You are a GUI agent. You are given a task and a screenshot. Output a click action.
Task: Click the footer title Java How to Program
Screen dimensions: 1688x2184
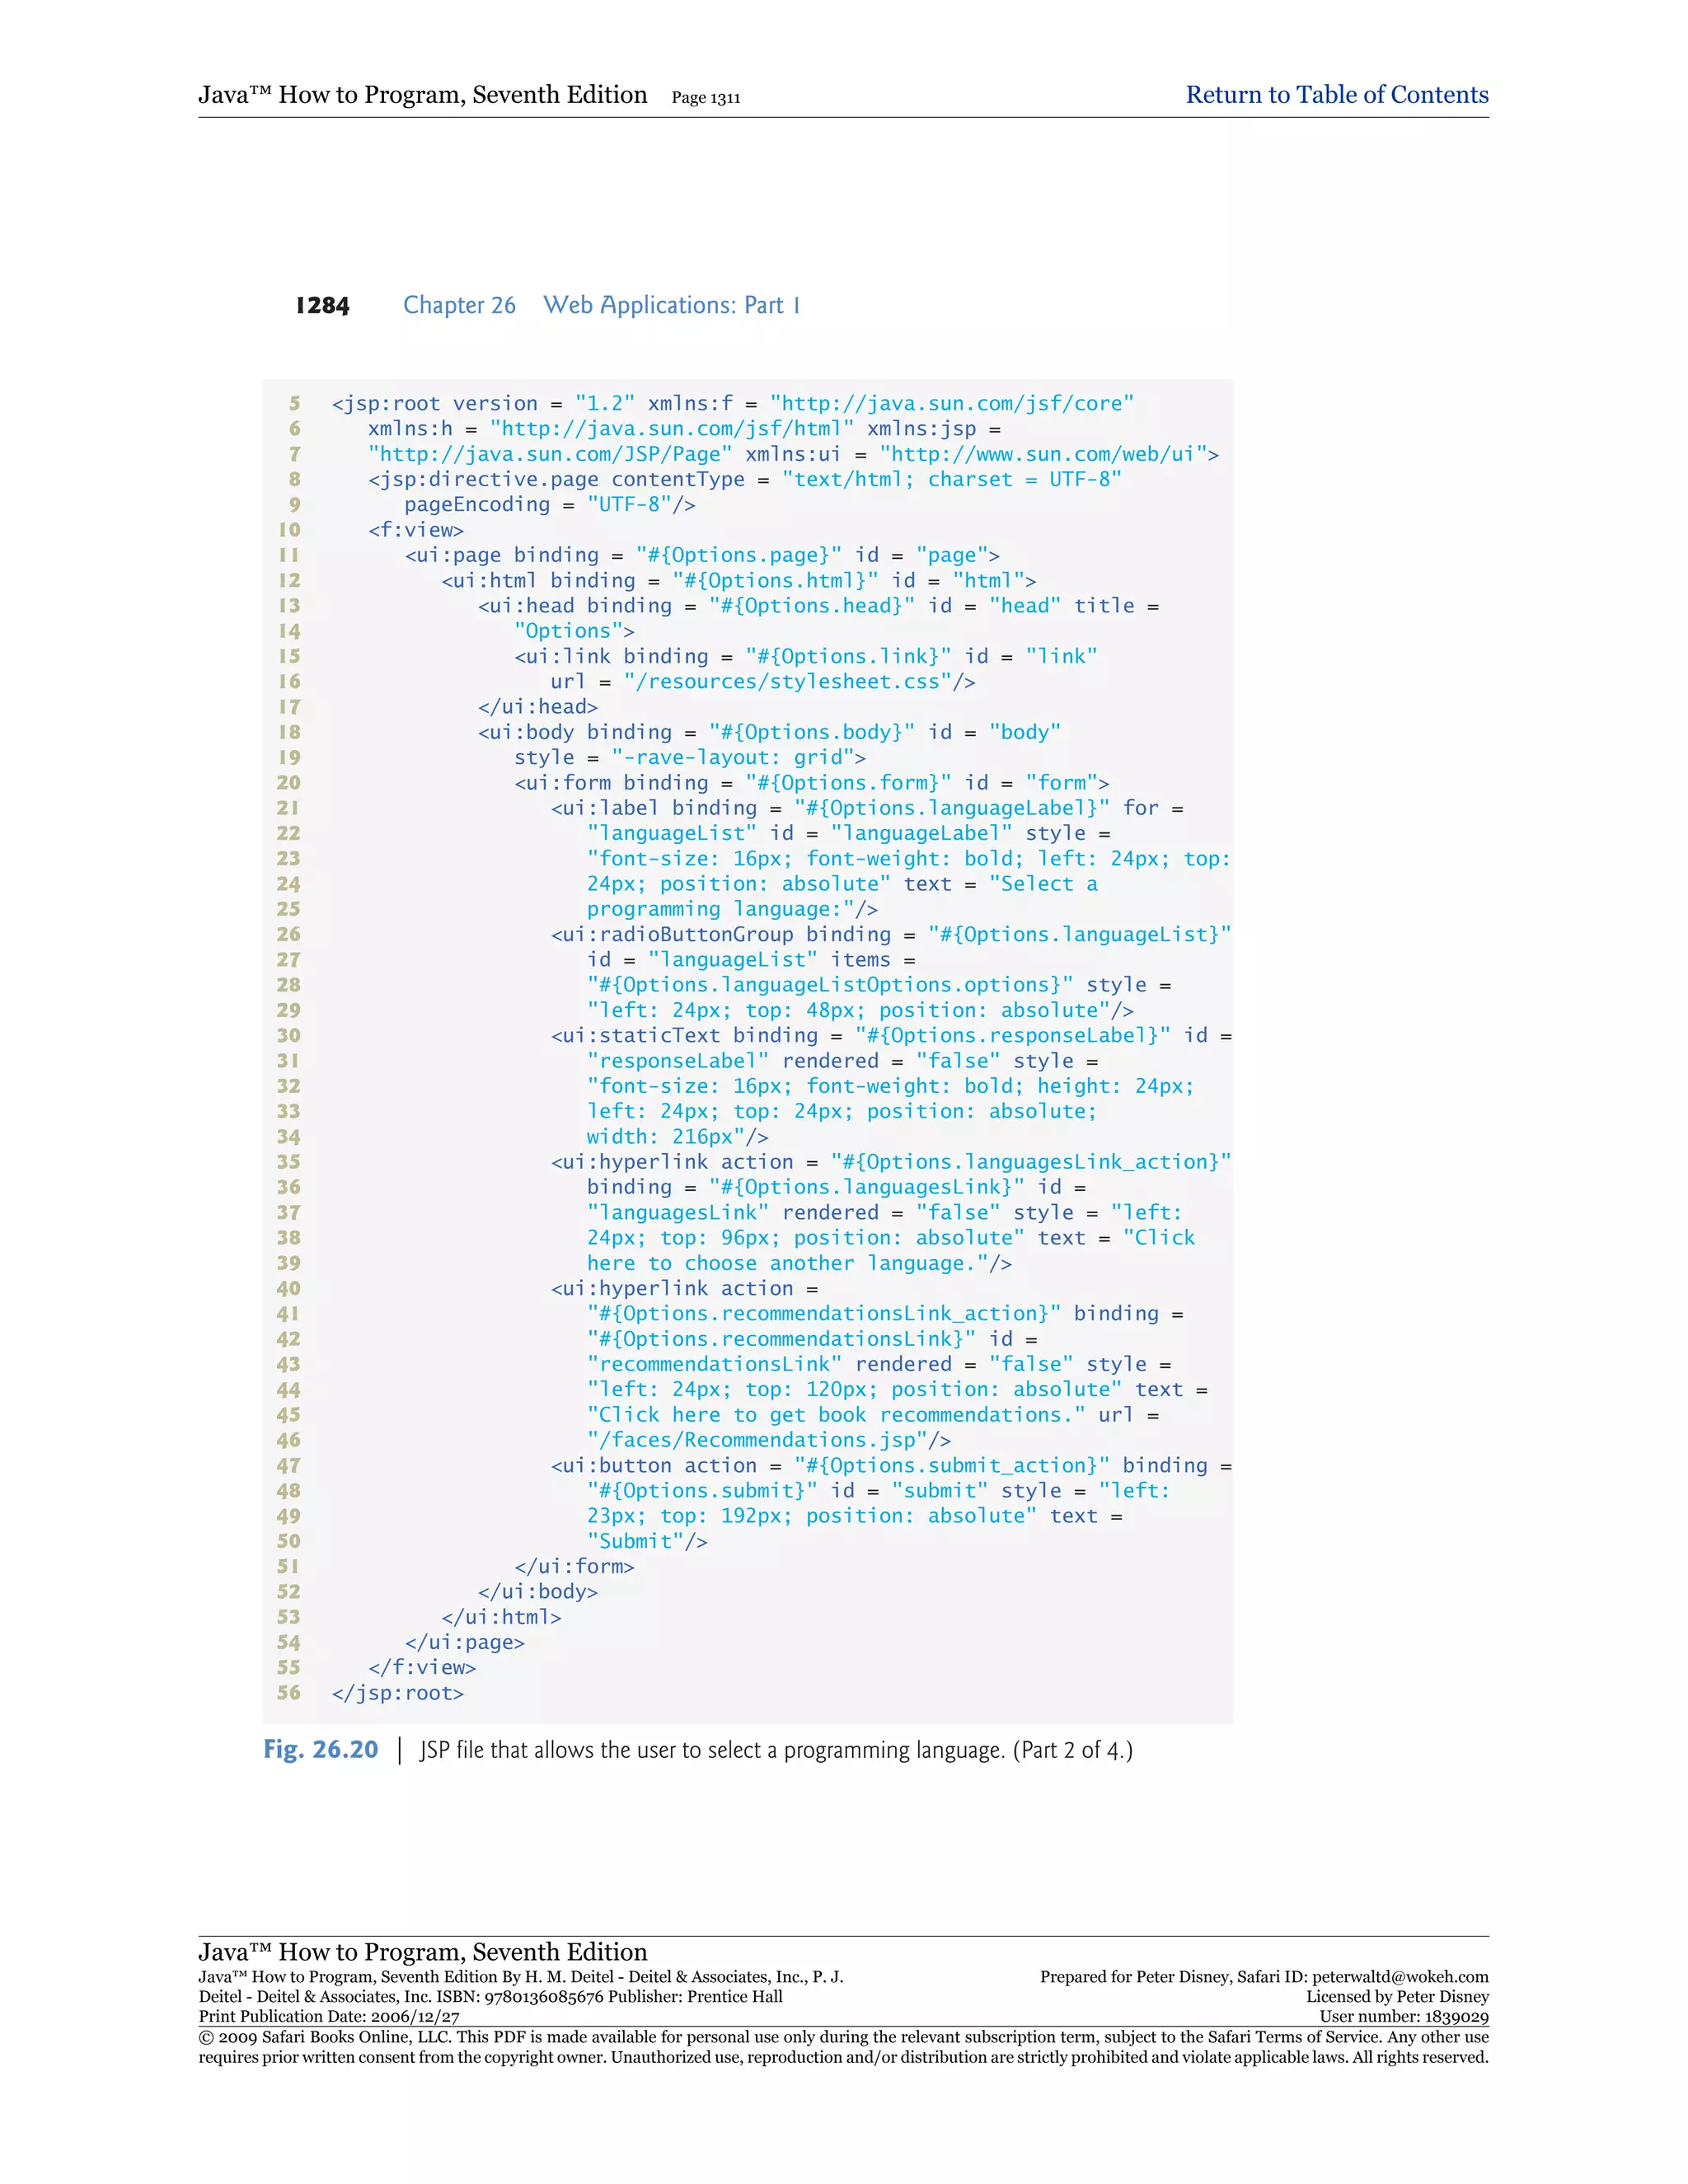point(422,1952)
